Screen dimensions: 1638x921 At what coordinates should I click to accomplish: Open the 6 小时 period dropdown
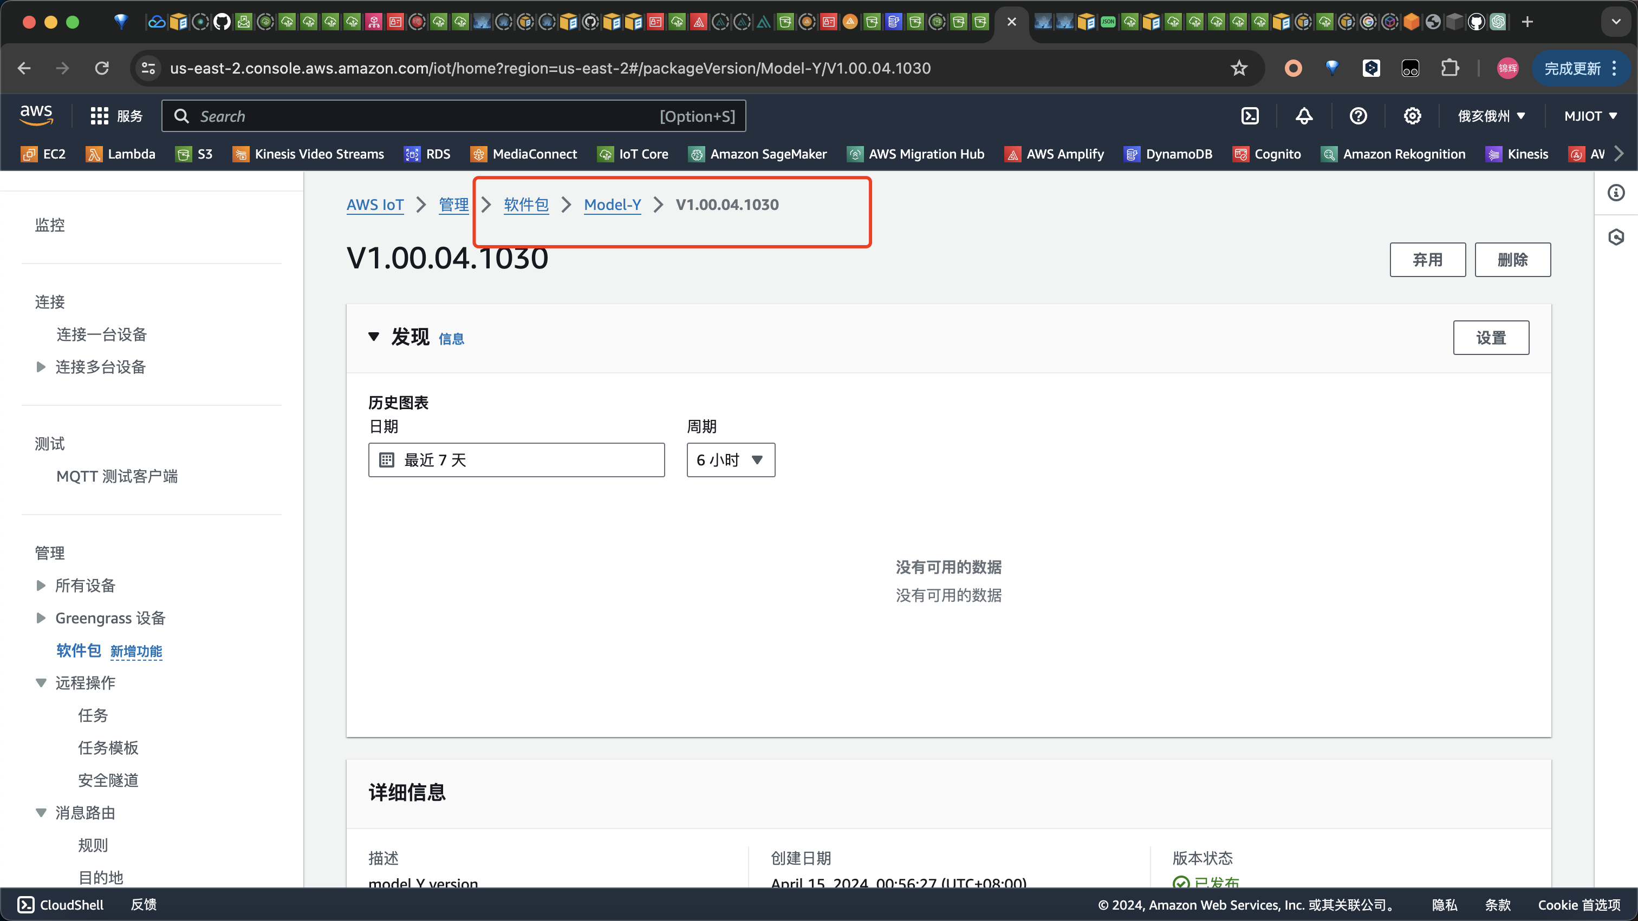(731, 460)
